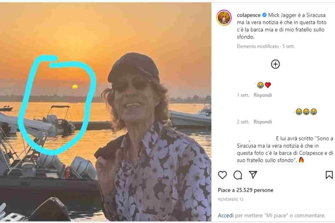Click the 1 sett. comment timestamp
The height and width of the screenshot is (223, 335).
coord(243,95)
